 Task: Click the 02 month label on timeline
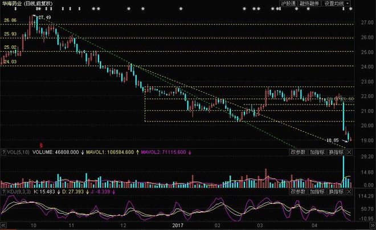coord(217,225)
